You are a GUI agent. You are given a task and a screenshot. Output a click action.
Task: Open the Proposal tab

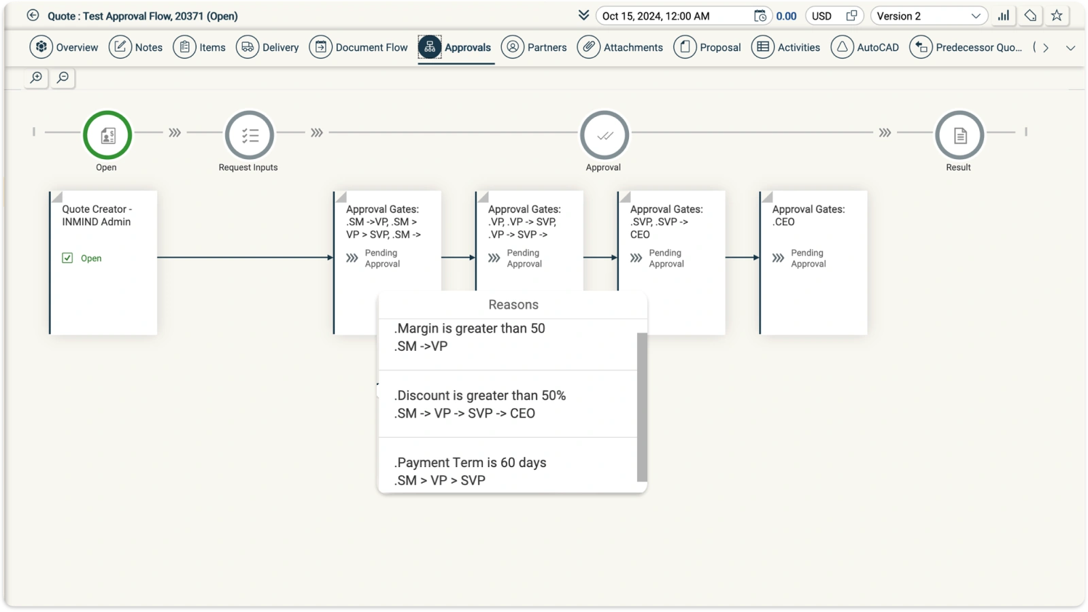[x=707, y=47]
